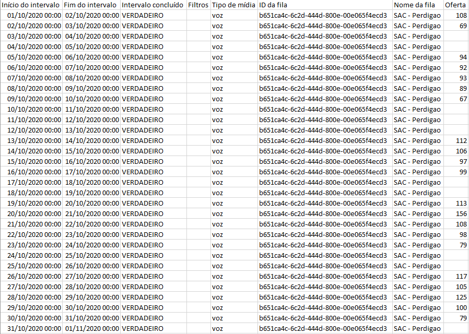Click Oferta value 125
This screenshot has width=469, height=334.
point(456,297)
